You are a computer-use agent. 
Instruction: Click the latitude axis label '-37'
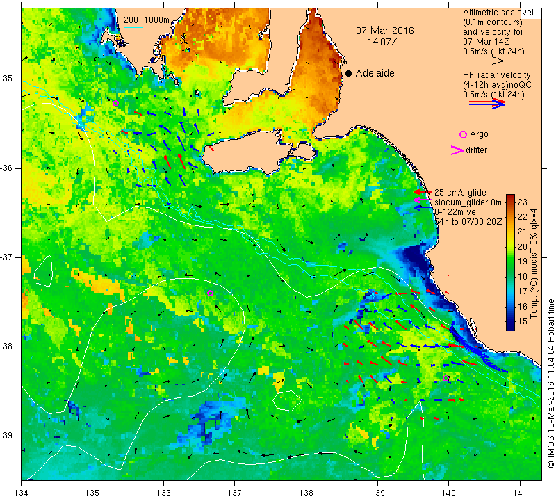(x=6, y=257)
